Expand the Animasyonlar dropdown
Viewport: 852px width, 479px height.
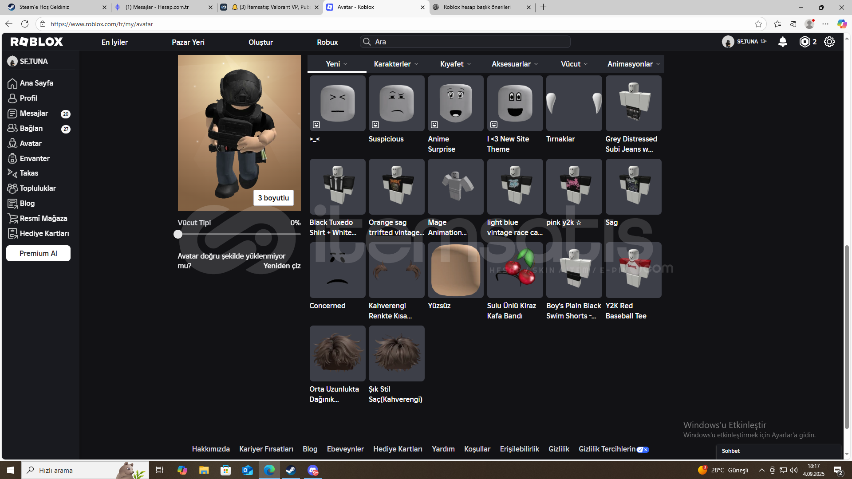[x=634, y=64]
